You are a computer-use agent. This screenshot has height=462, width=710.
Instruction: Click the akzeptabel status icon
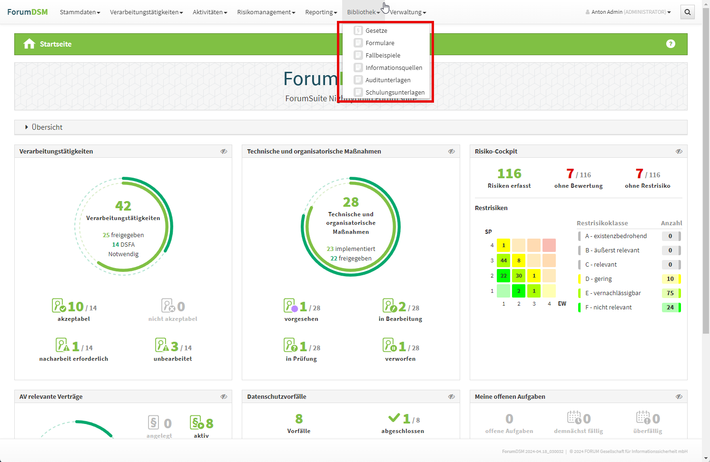59,306
